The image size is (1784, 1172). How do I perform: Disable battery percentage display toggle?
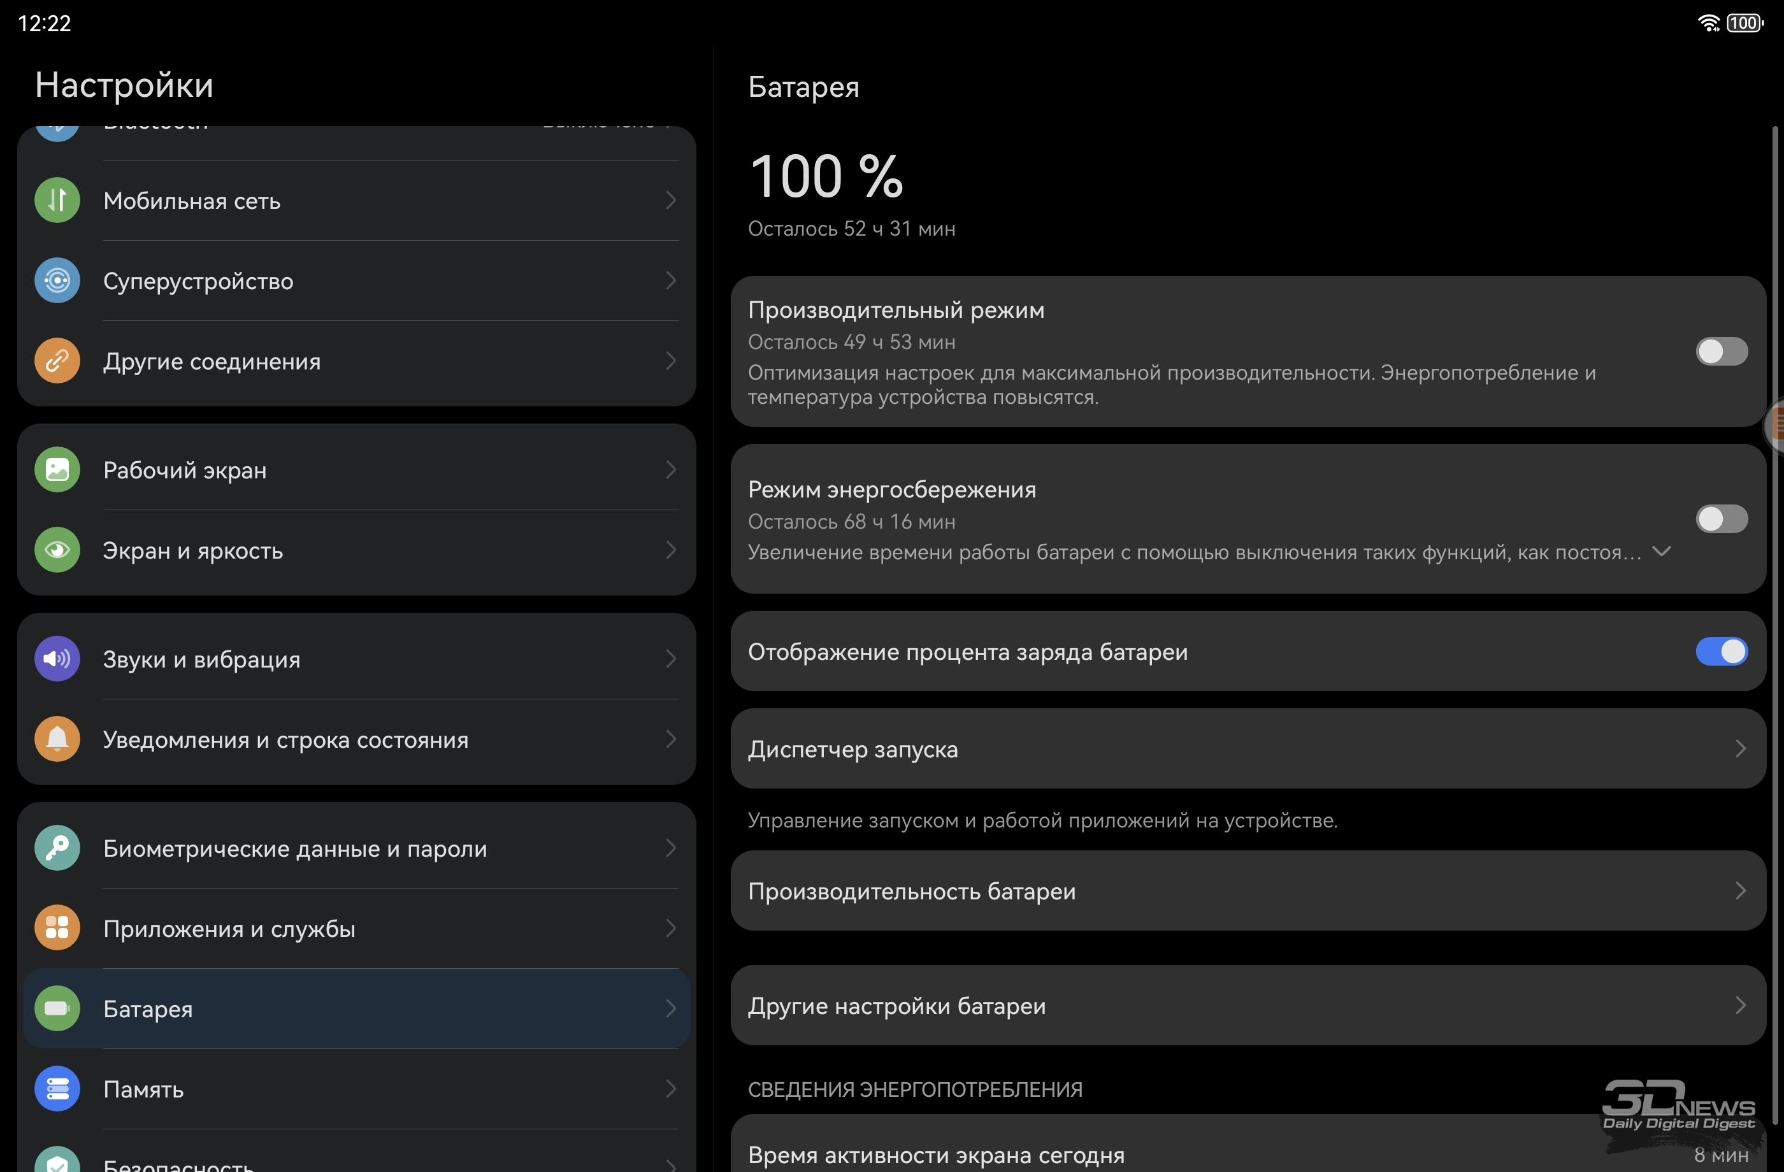click(1721, 651)
